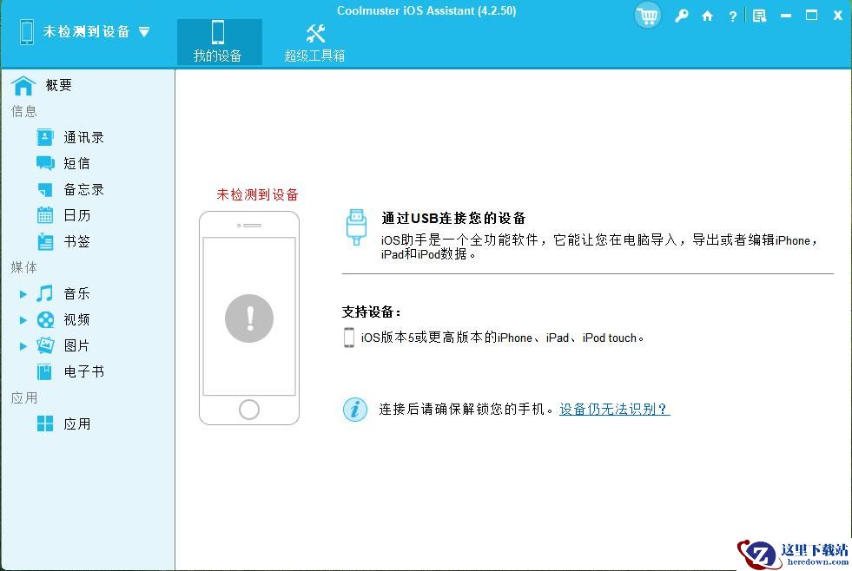The height and width of the screenshot is (571, 852).
Task: Click the home icon in title bar
Action: point(708,16)
